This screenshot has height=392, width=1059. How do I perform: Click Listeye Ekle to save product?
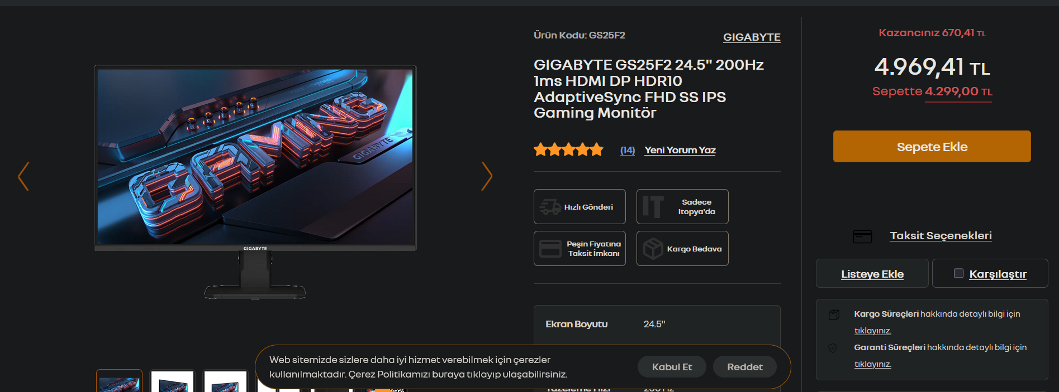pos(872,274)
